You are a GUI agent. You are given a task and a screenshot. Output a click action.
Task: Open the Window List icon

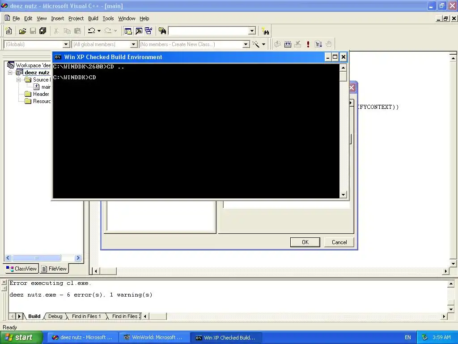[148, 31]
